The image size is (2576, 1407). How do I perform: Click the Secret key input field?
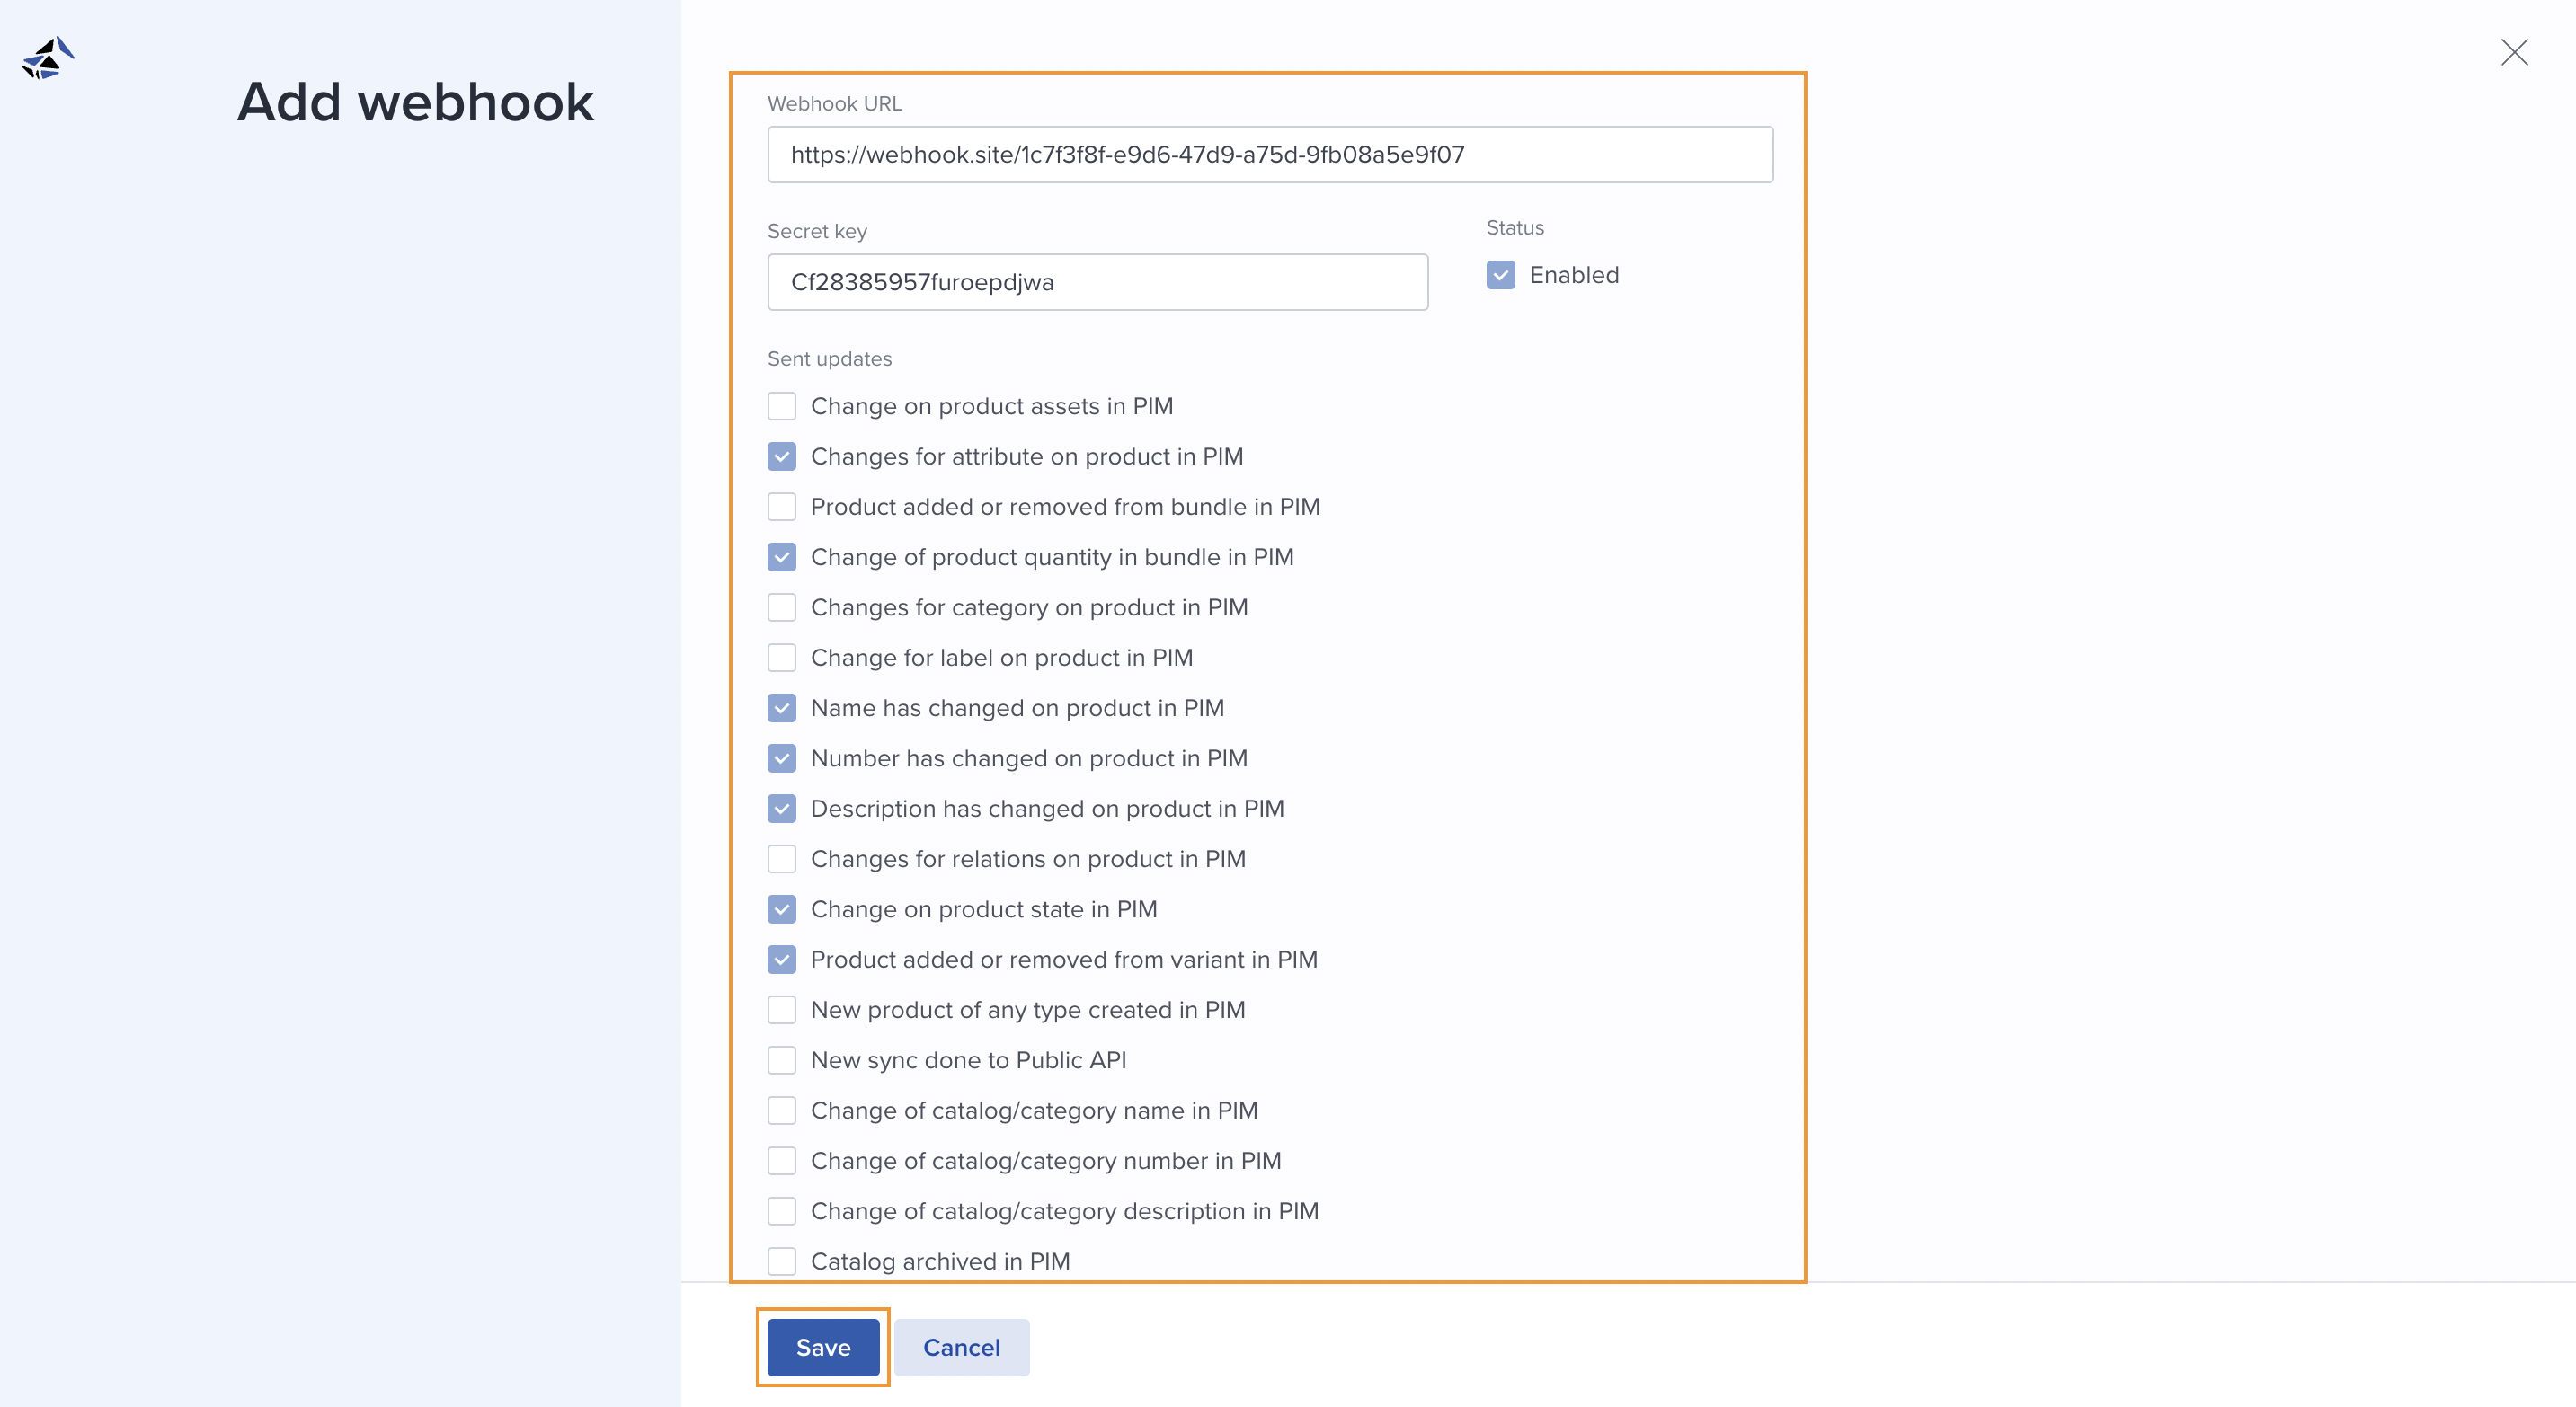point(1097,282)
